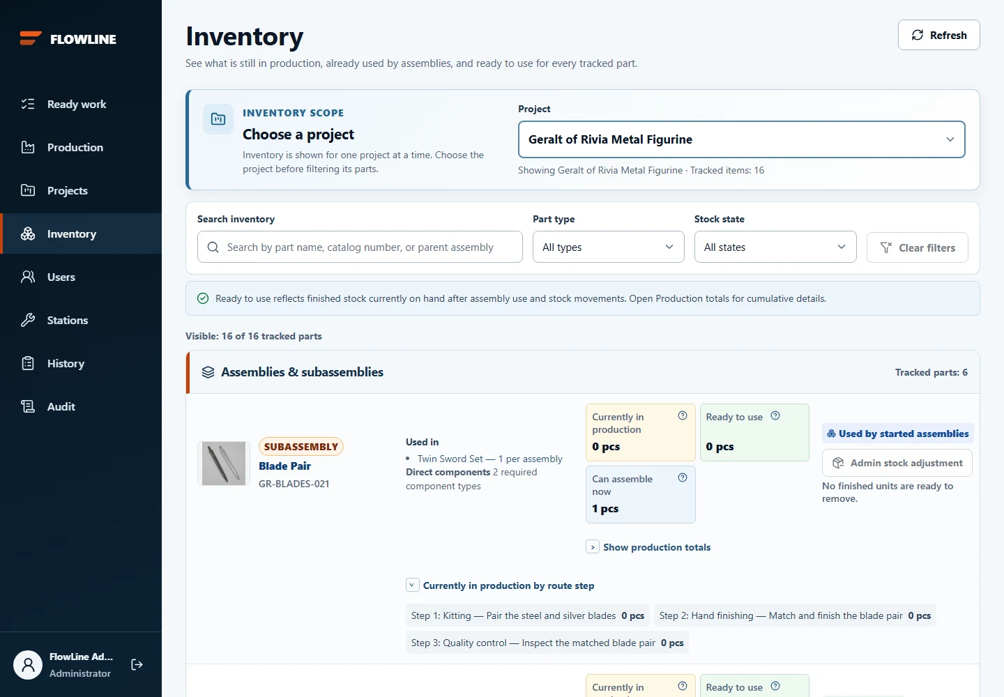Click Clear filters
The image size is (1004, 697).
tap(918, 247)
